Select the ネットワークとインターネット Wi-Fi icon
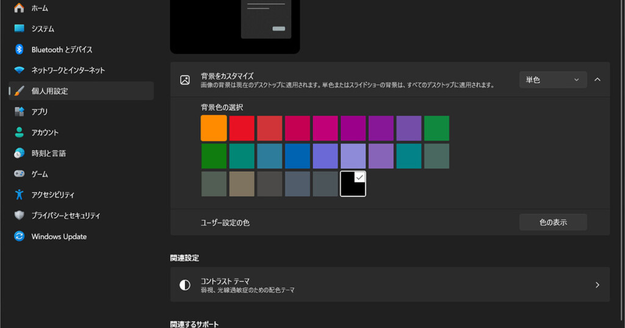This screenshot has height=328, width=625. (19, 70)
